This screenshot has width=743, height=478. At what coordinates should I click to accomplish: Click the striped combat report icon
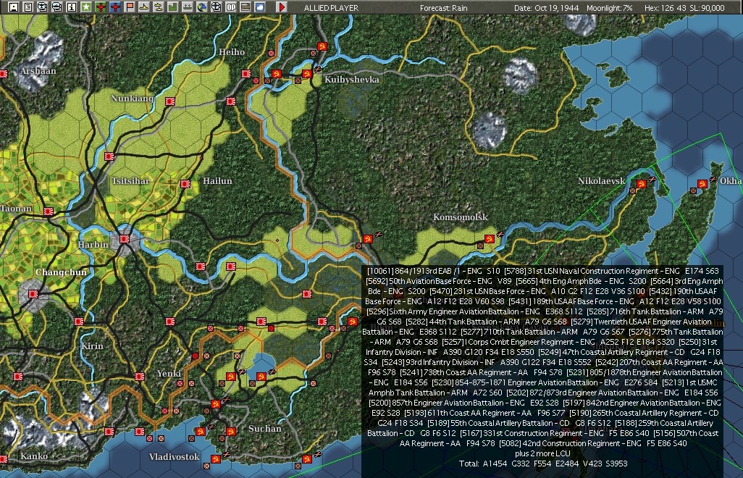pyautogui.click(x=245, y=7)
